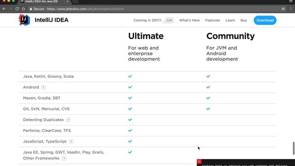Click Ultimate checkmark for Perforce, ClearCase row
The height and width of the screenshot is (166, 295).
(x=130, y=130)
